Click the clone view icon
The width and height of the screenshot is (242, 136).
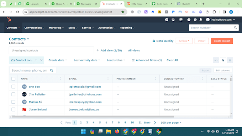223,60
